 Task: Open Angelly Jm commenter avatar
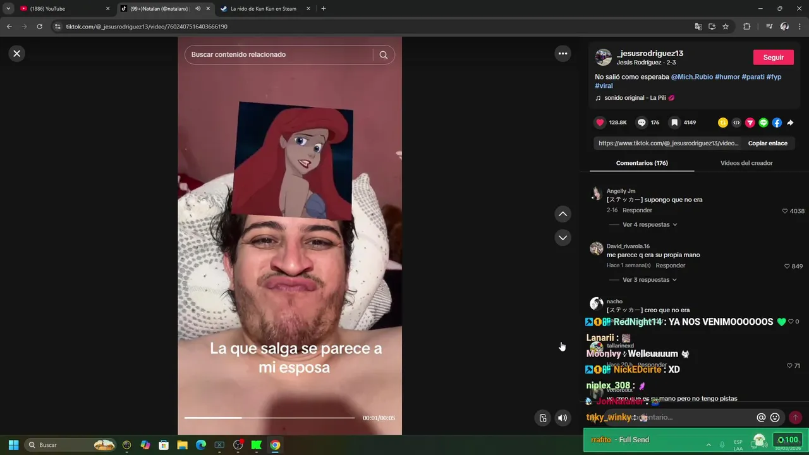click(596, 193)
